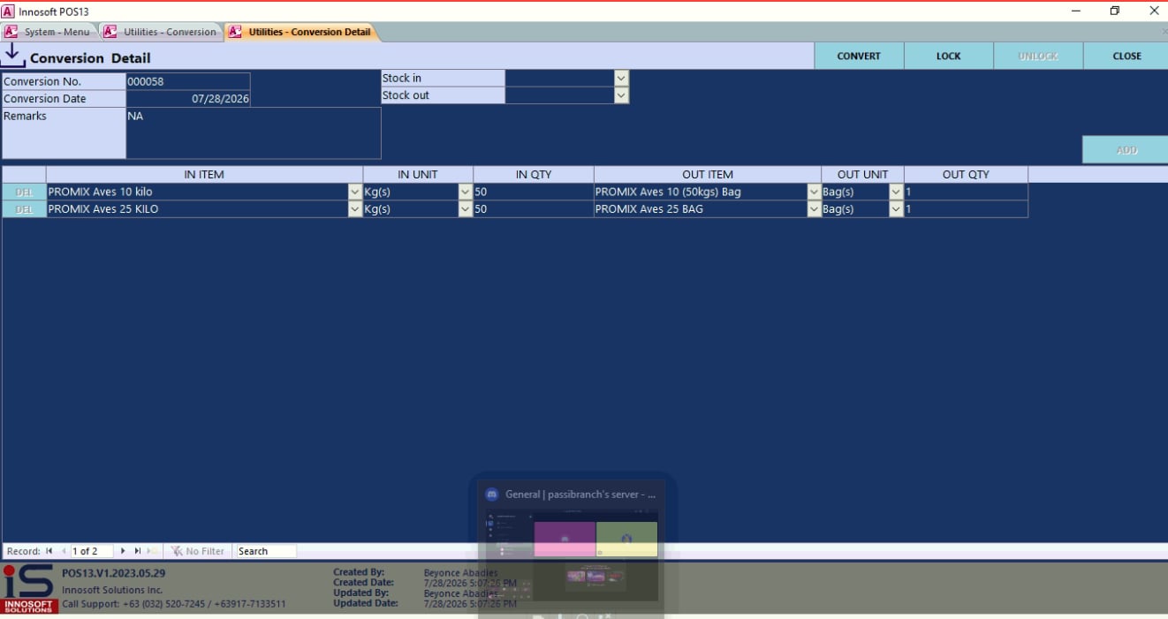The height and width of the screenshot is (619, 1168).
Task: Expand OUT ITEM dropdown for Aves 25 BAG
Action: point(814,209)
